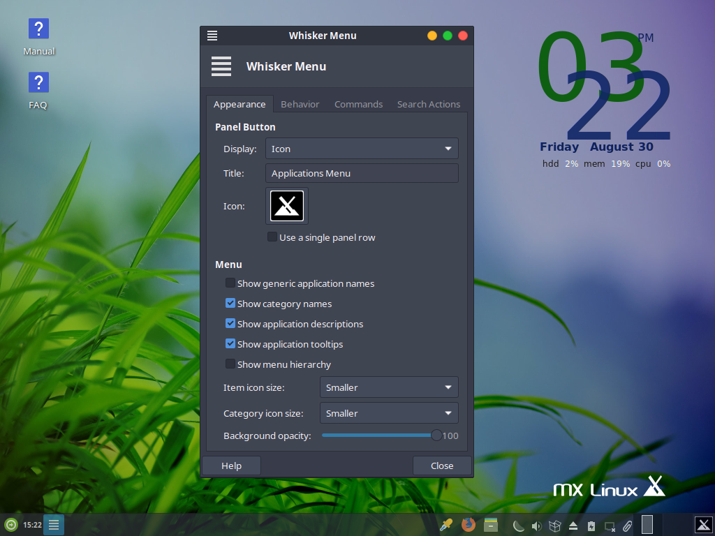Open the Item icon size dropdown
Image resolution: width=715 pixels, height=536 pixels.
click(389, 387)
